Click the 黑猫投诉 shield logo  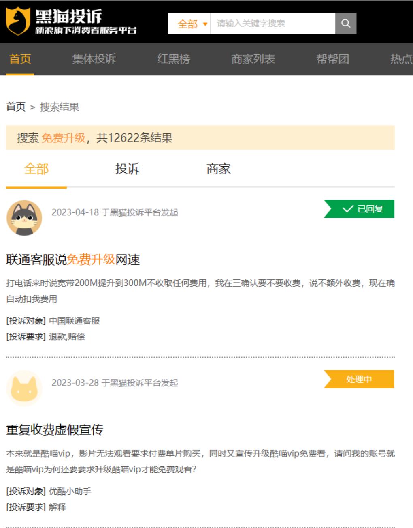click(x=18, y=21)
